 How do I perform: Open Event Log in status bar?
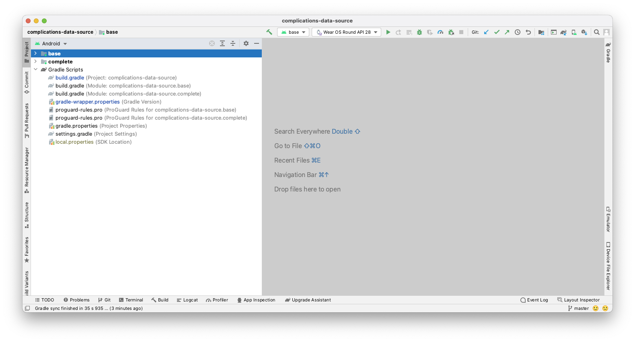(x=534, y=300)
